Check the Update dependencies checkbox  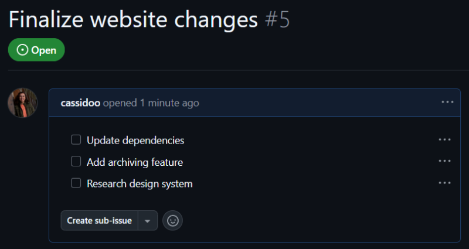click(76, 140)
